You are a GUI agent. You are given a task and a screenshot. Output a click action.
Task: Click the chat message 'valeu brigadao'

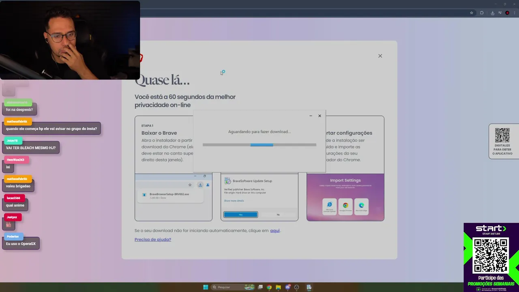tap(18, 186)
